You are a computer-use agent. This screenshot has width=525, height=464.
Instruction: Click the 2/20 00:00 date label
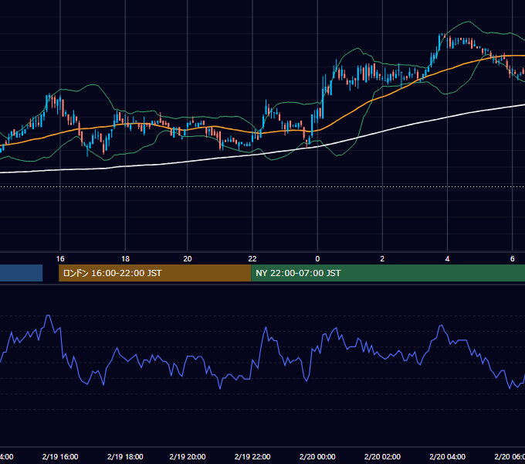[x=317, y=456]
